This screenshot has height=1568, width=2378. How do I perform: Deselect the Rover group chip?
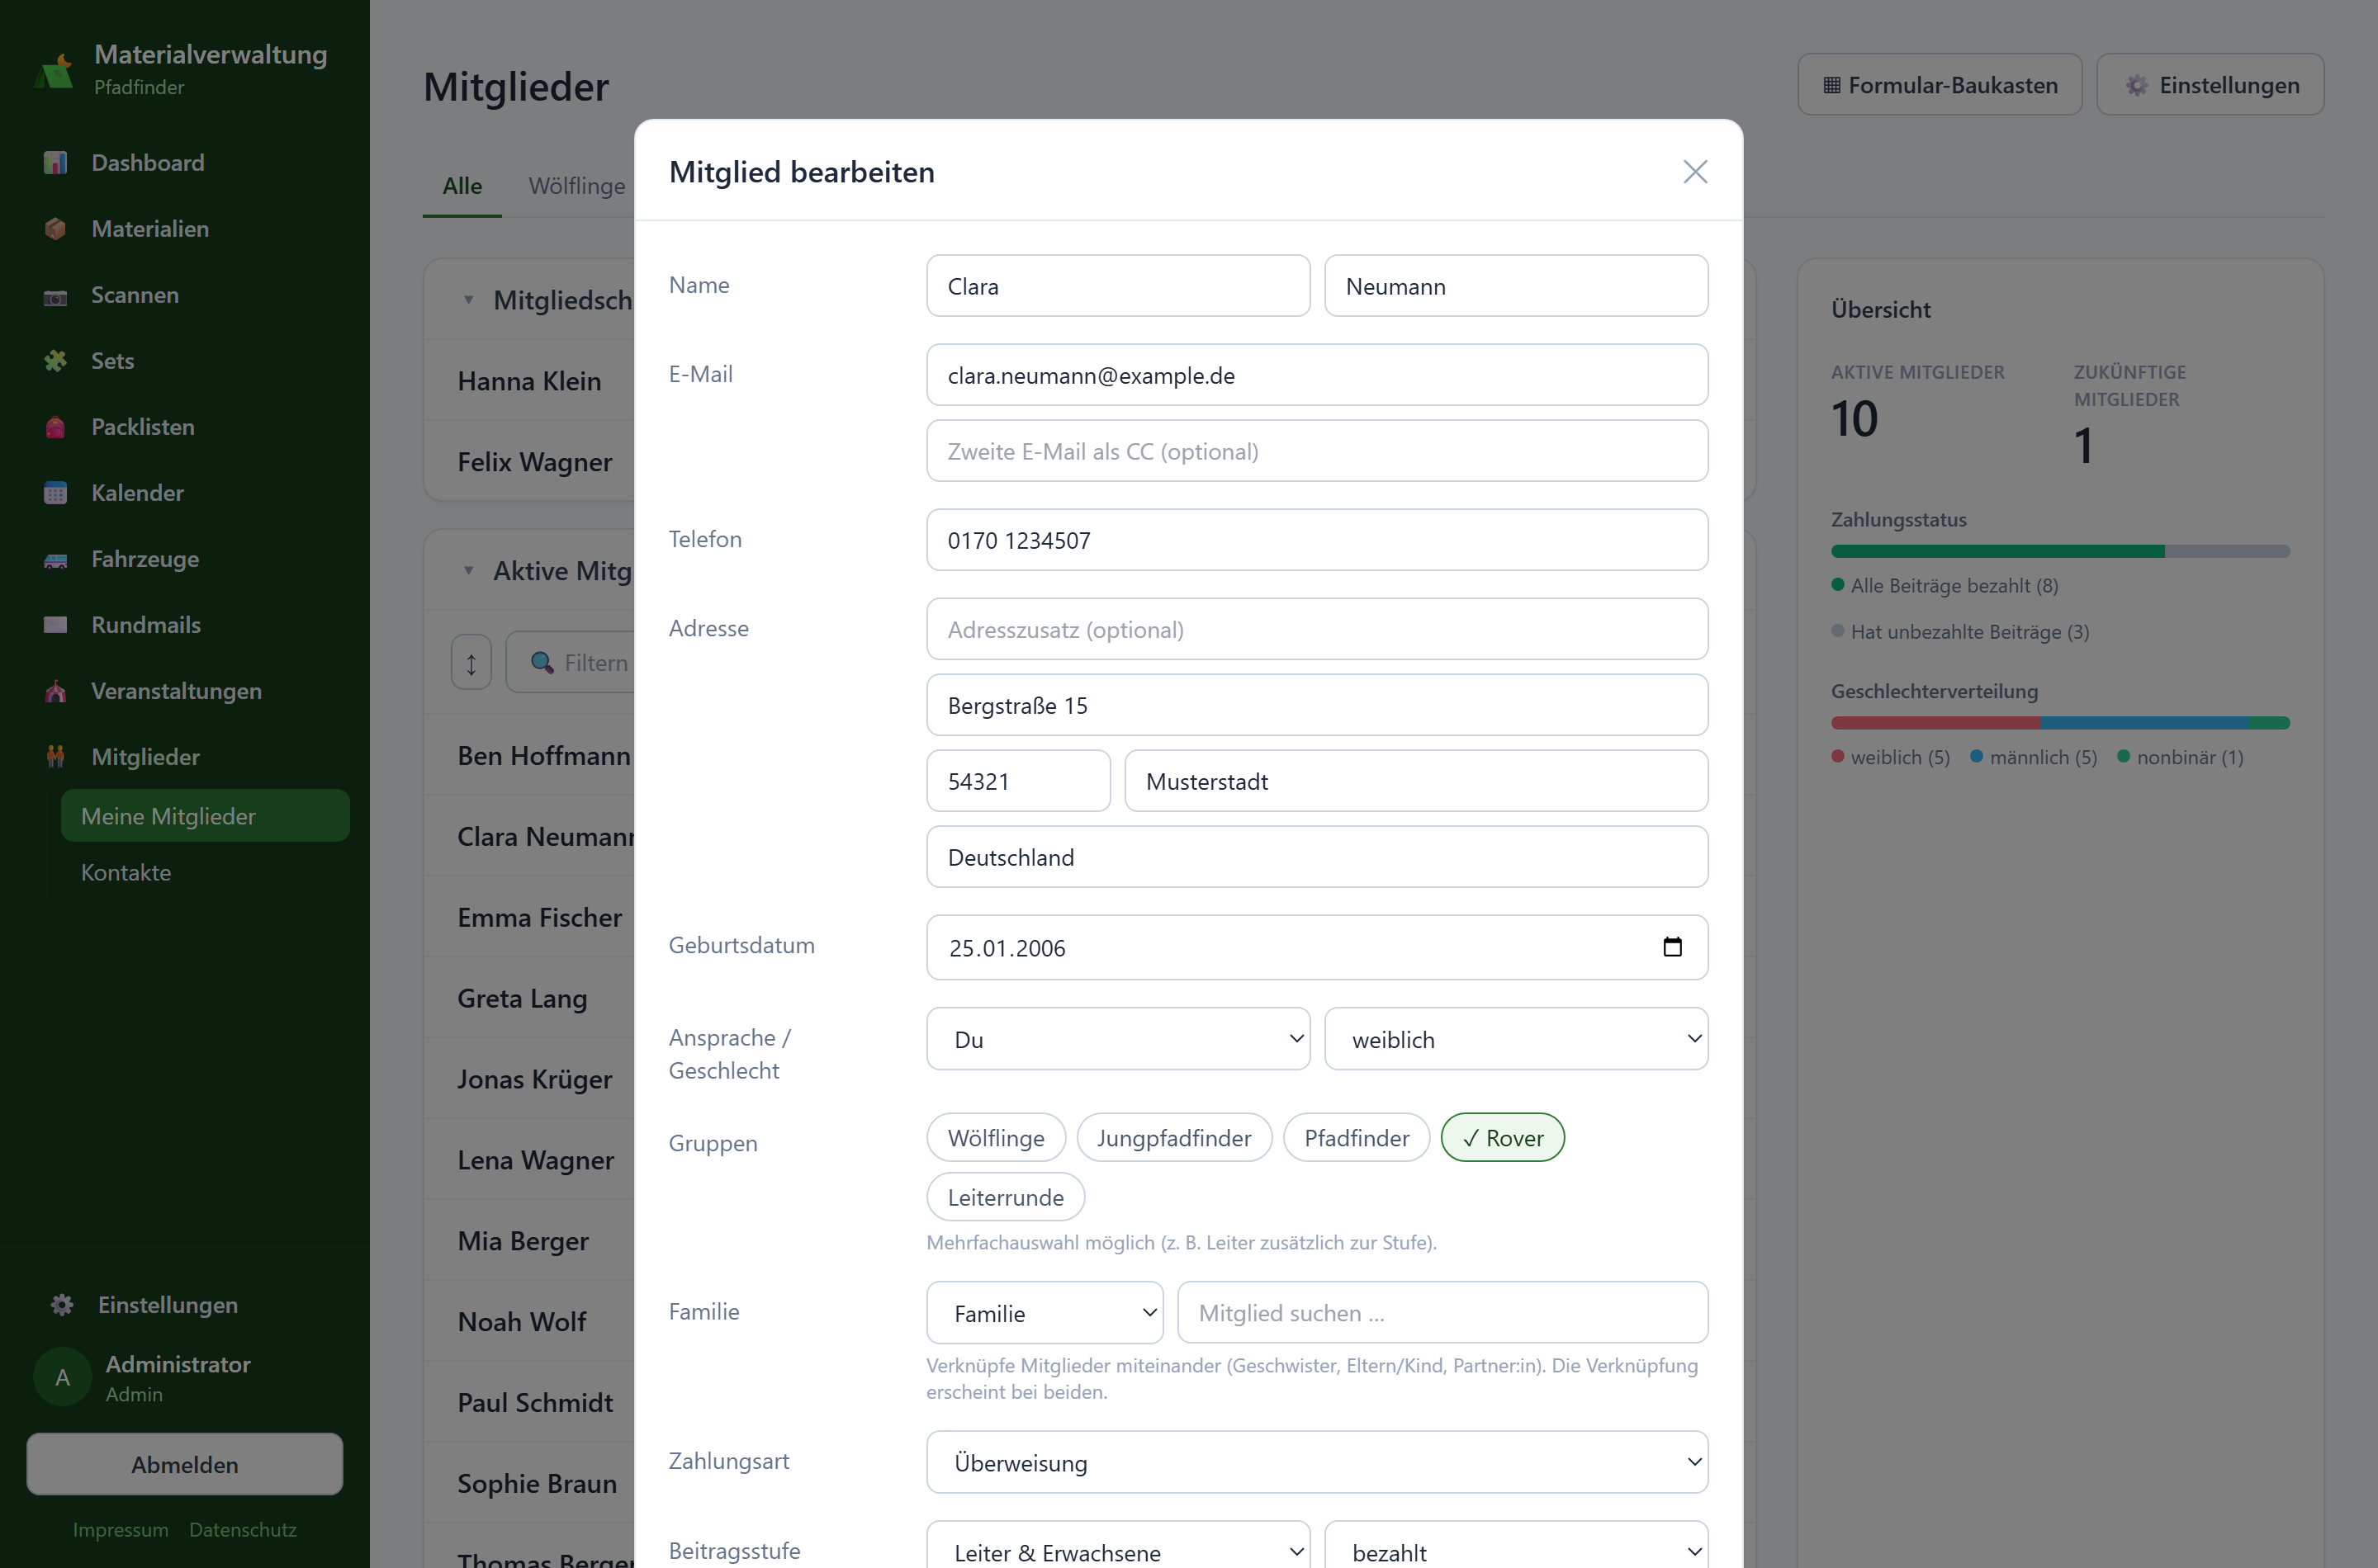point(1502,1138)
